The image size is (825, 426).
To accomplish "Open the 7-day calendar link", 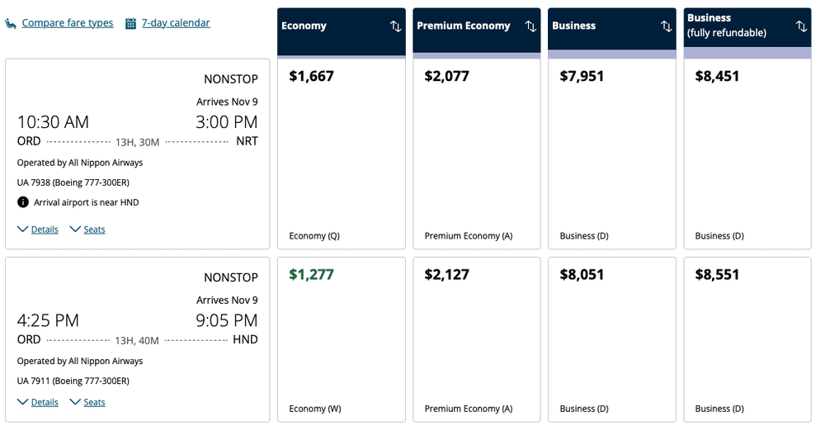I will 176,23.
